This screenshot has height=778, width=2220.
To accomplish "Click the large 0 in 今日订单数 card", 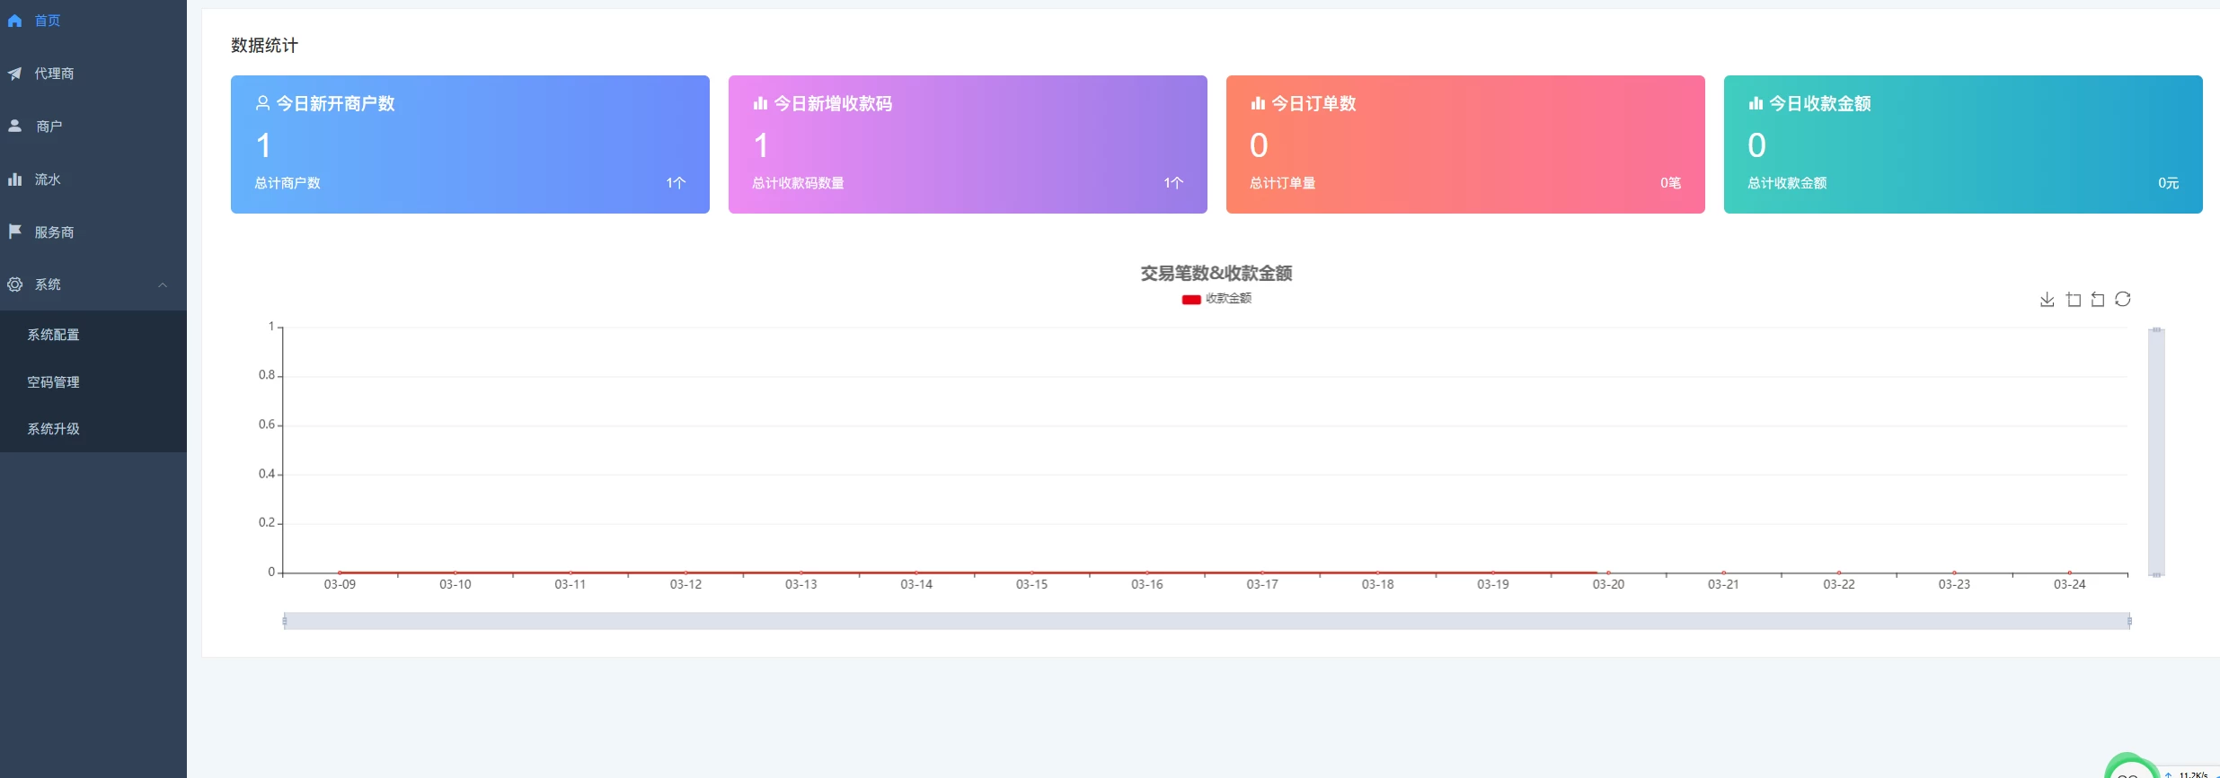I will [1259, 145].
